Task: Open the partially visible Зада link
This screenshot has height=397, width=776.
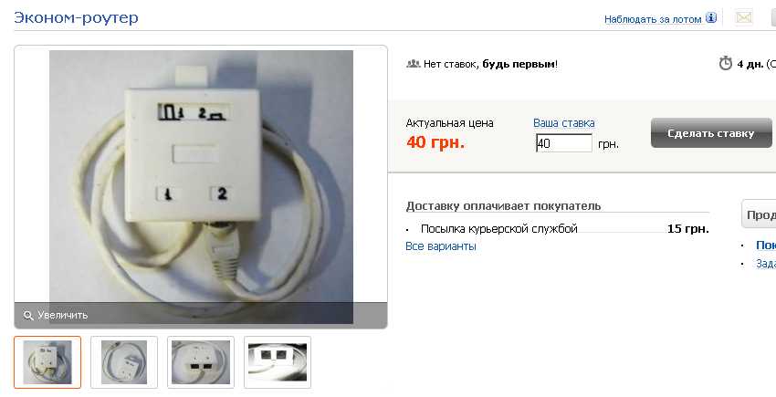Action: click(x=766, y=264)
